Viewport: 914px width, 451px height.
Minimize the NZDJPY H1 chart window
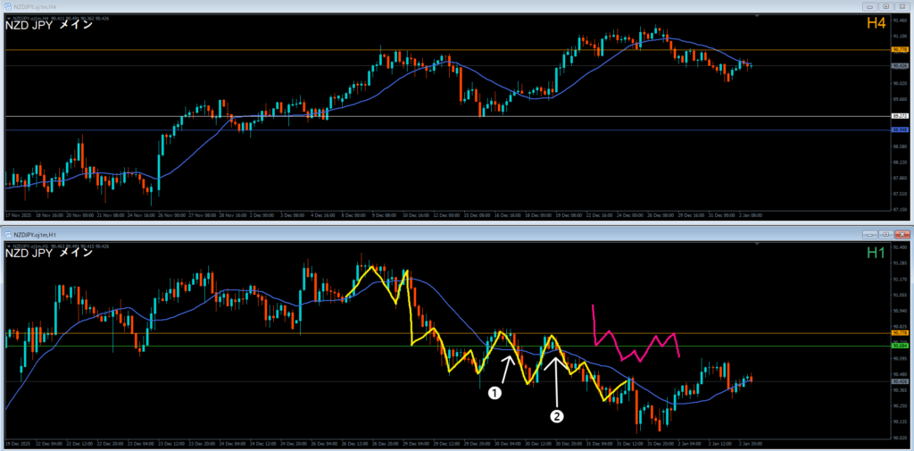click(870, 234)
